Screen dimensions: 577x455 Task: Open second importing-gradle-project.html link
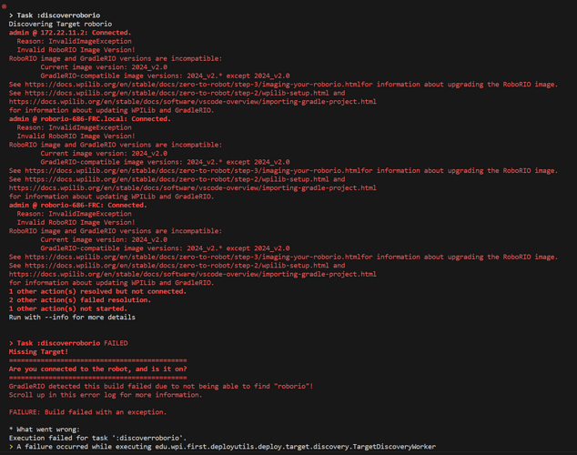coord(192,188)
